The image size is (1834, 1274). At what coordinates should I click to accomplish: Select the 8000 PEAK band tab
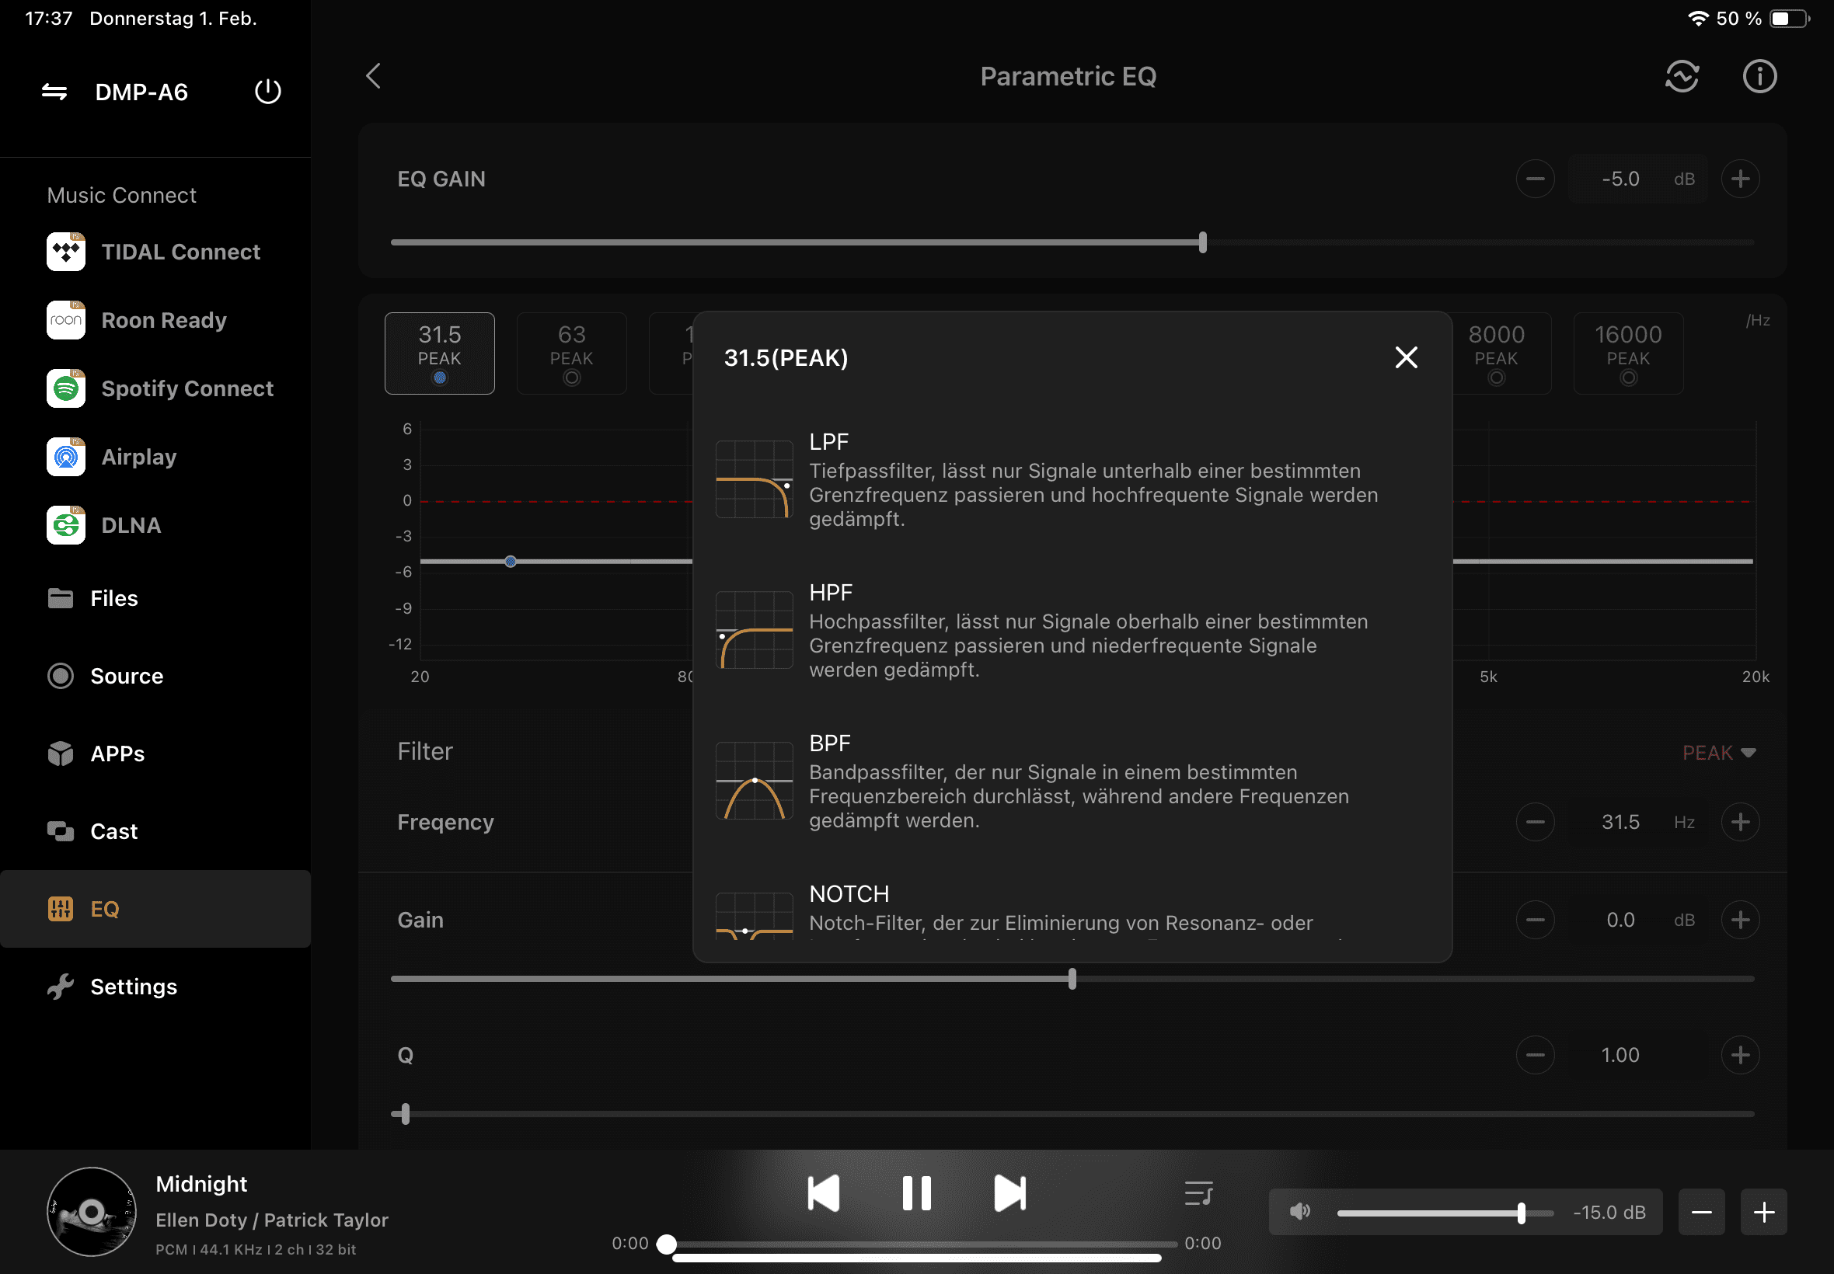coord(1496,353)
